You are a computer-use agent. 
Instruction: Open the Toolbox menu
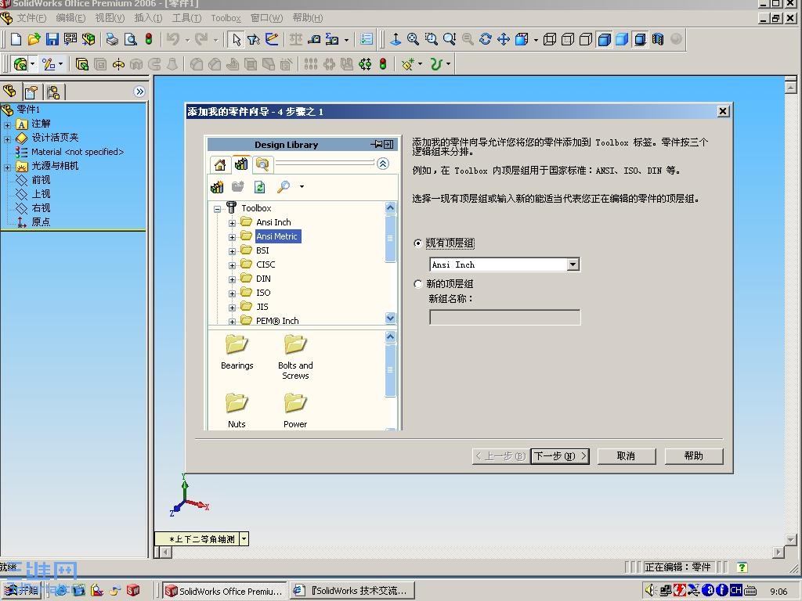coord(226,18)
